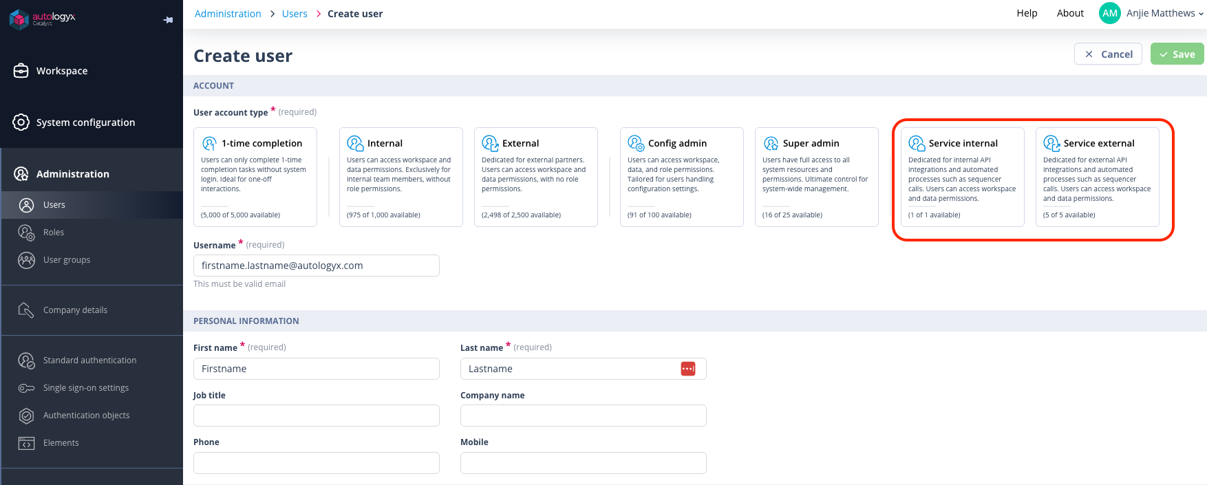This screenshot has width=1207, height=485.
Task: Select the Config admin account type
Action: coord(682,177)
